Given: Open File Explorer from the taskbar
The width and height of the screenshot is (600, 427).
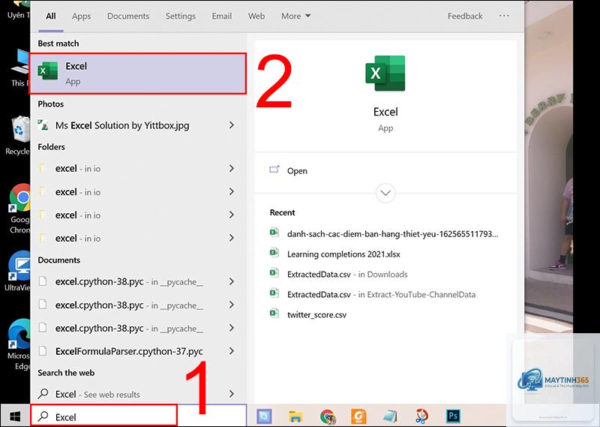Looking at the screenshot, I should [295, 416].
